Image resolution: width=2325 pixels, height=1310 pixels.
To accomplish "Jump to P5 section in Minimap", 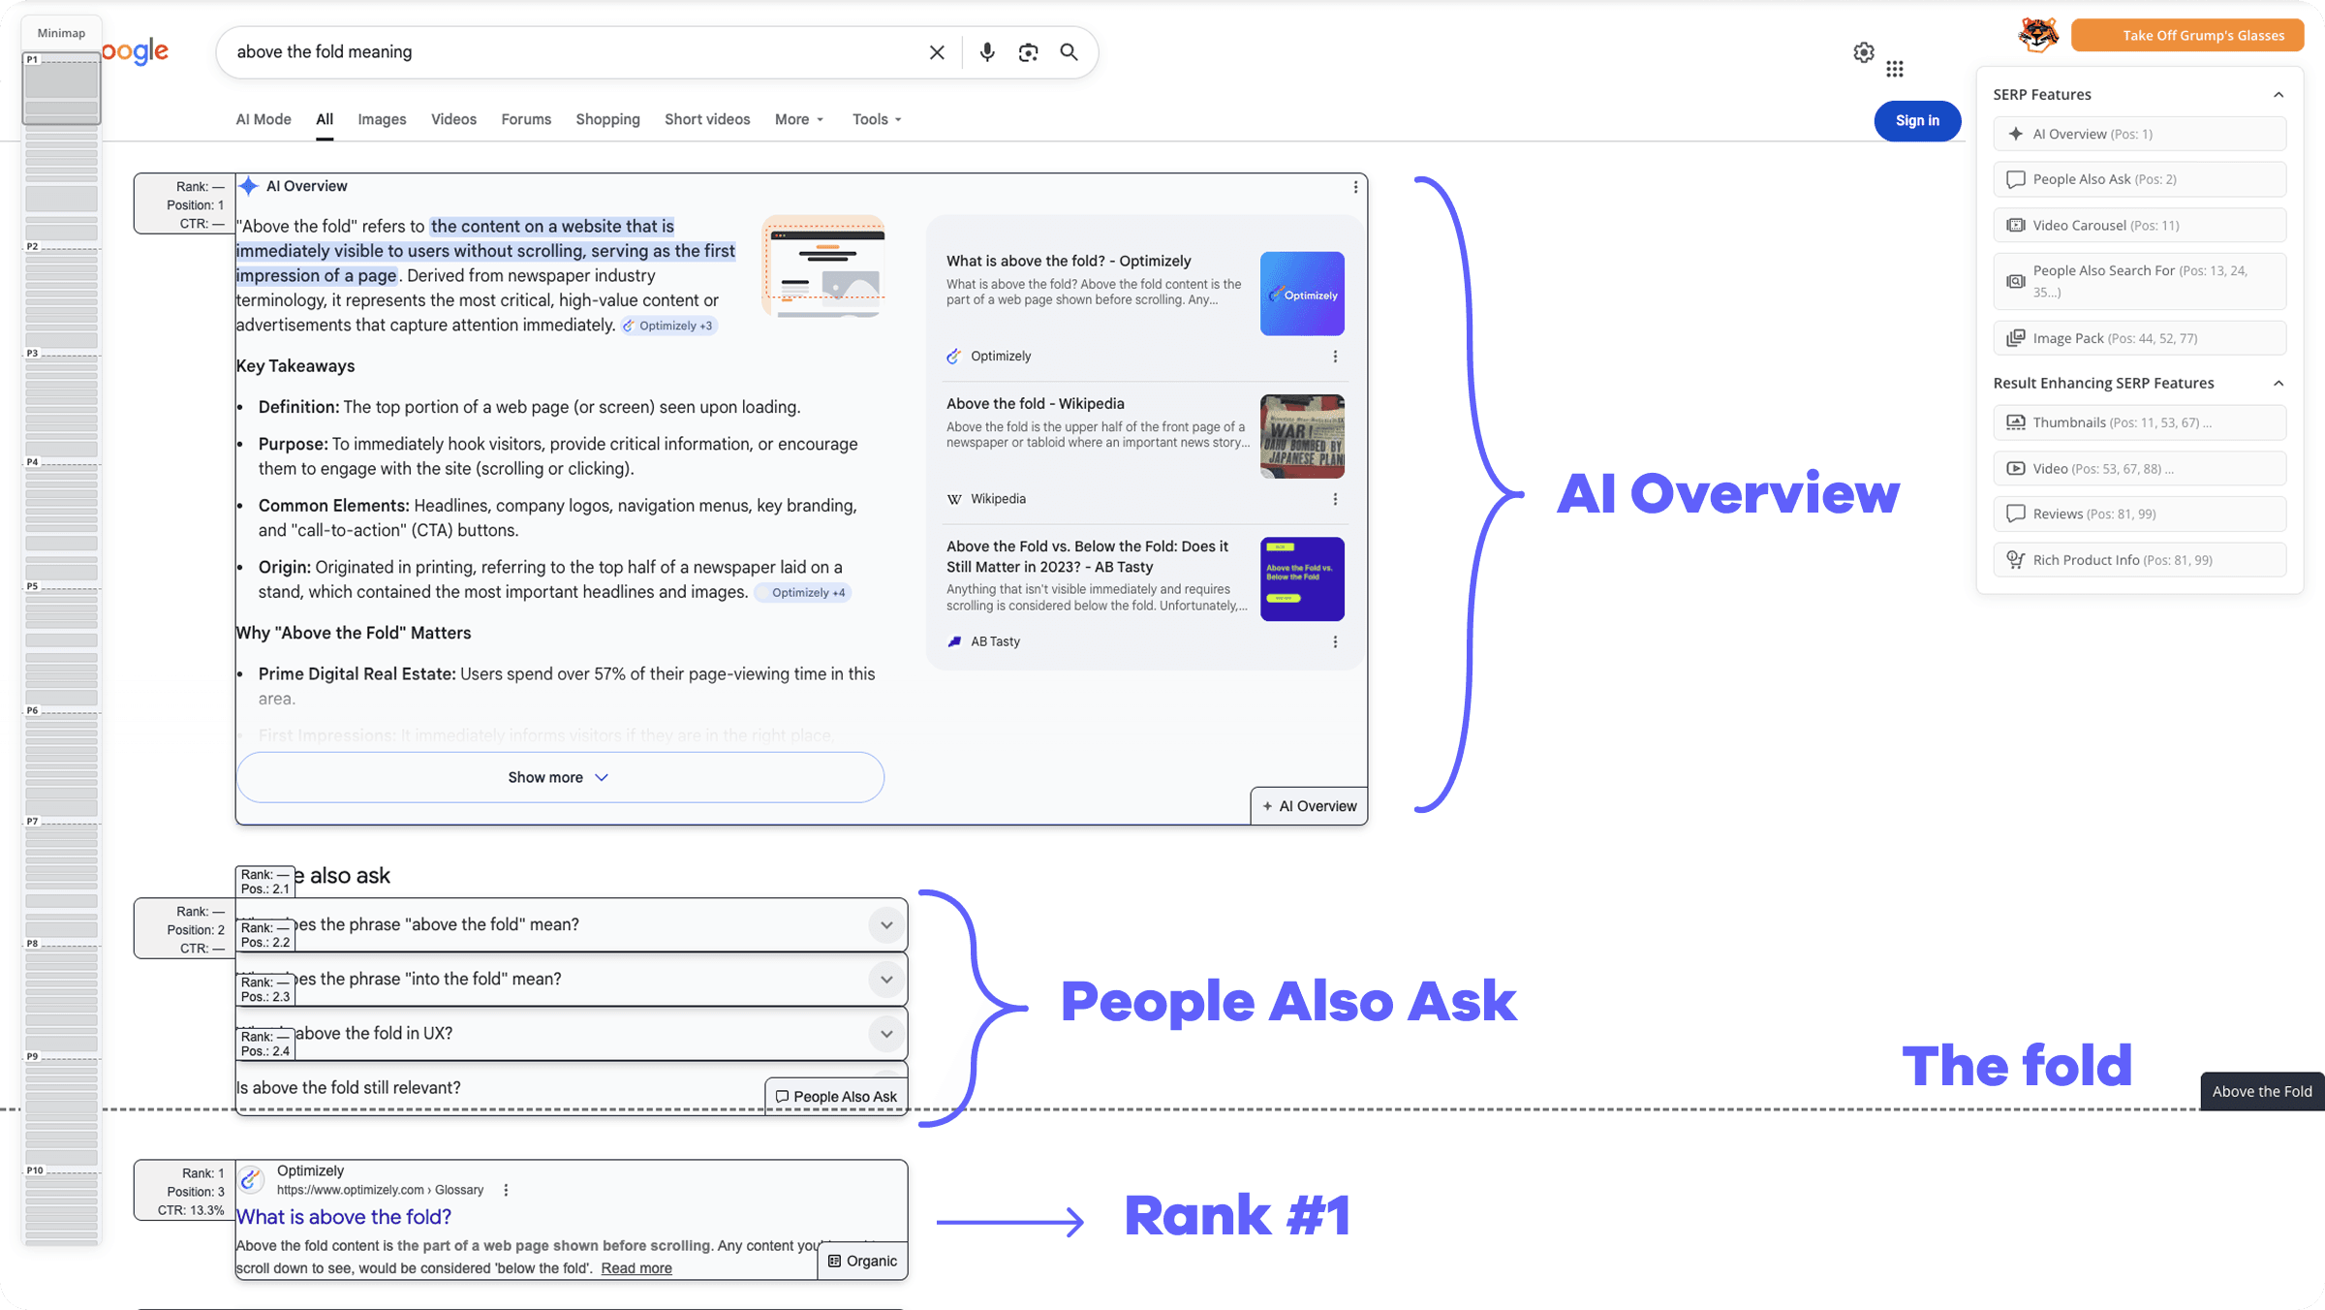I will pos(33,586).
